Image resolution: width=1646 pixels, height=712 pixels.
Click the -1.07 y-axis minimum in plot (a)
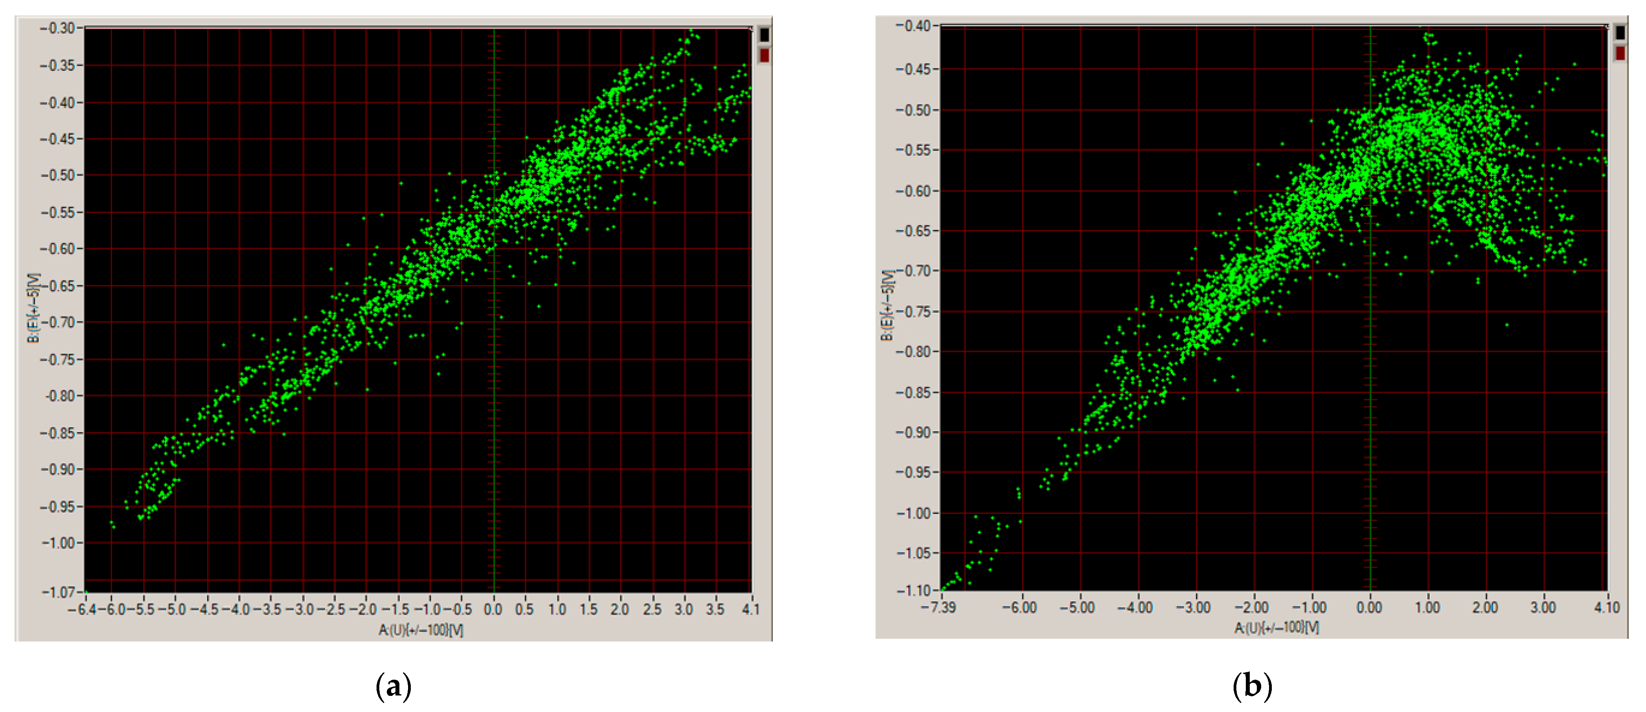click(x=58, y=592)
